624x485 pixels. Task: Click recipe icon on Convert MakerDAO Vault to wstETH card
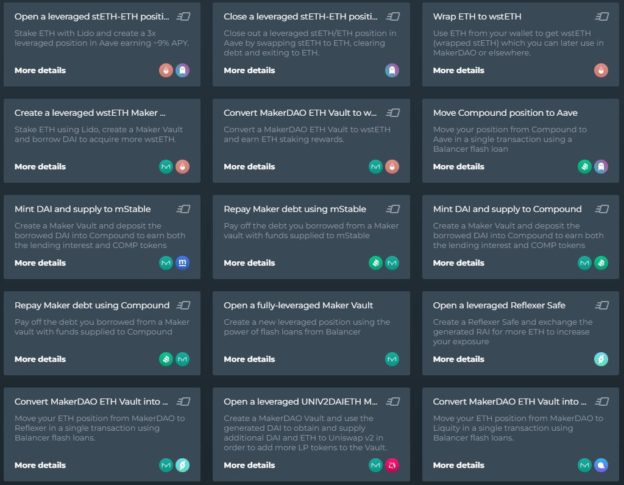[393, 113]
